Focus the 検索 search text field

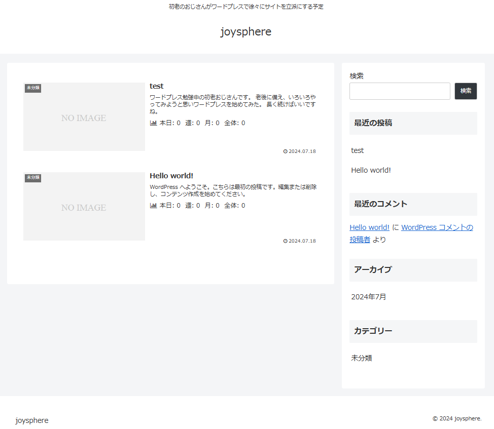pyautogui.click(x=400, y=91)
